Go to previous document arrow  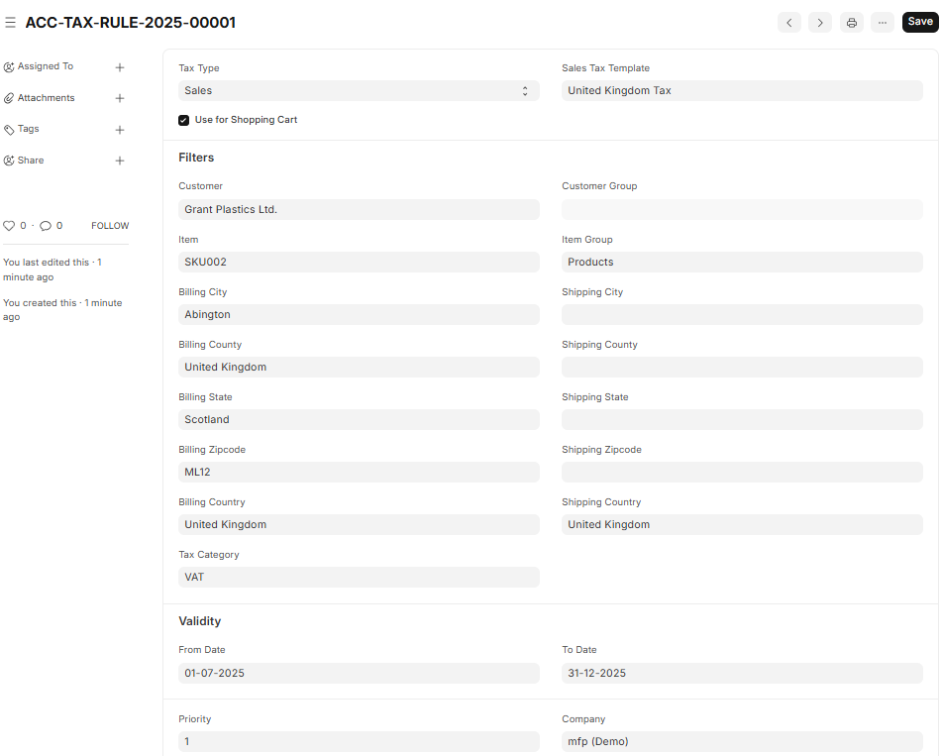(788, 23)
